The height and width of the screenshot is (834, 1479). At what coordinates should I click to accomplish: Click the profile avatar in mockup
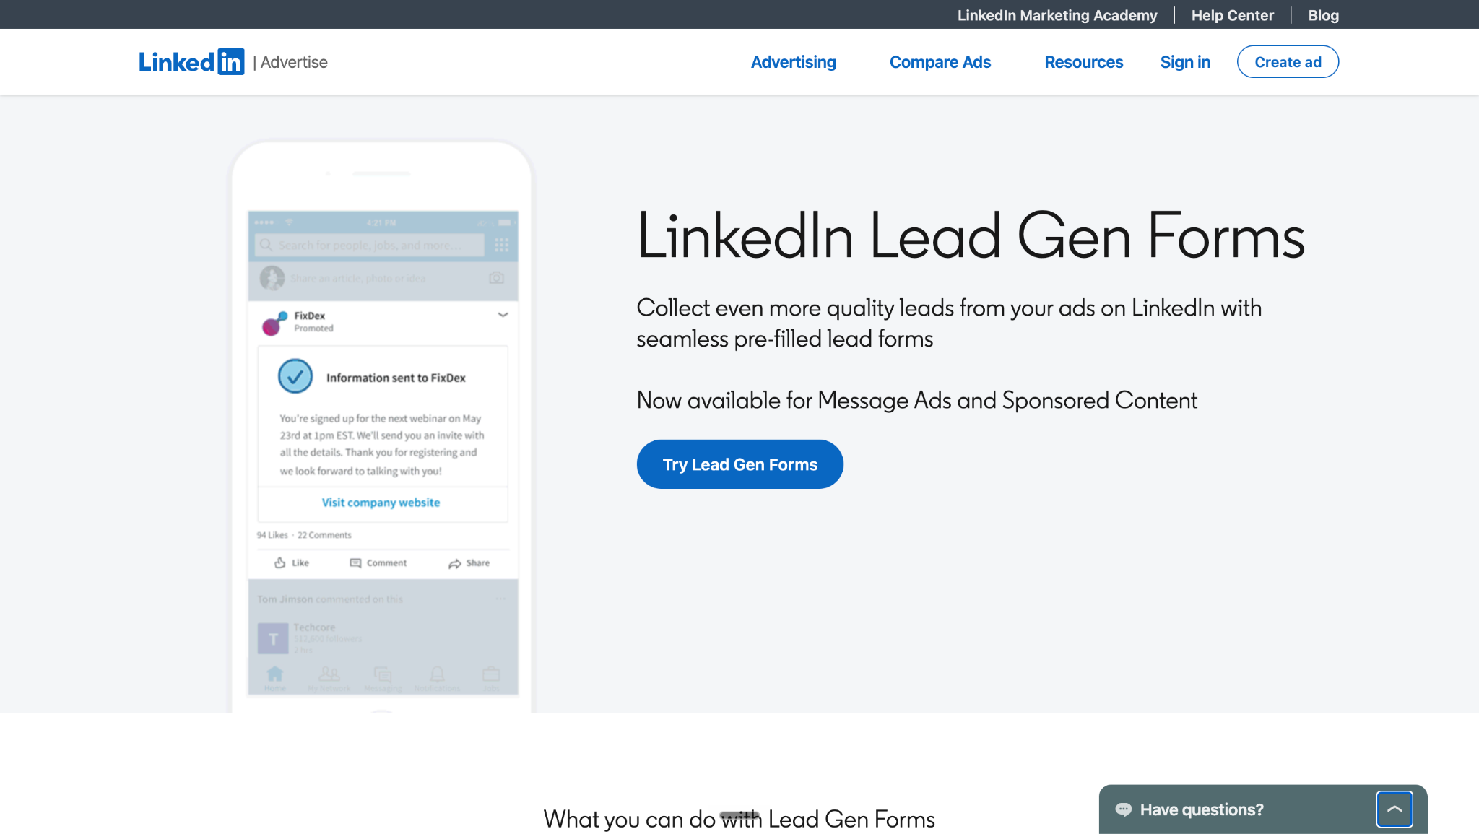point(272,278)
